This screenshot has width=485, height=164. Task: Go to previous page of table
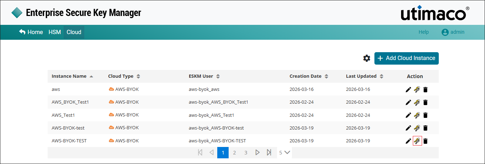211,153
